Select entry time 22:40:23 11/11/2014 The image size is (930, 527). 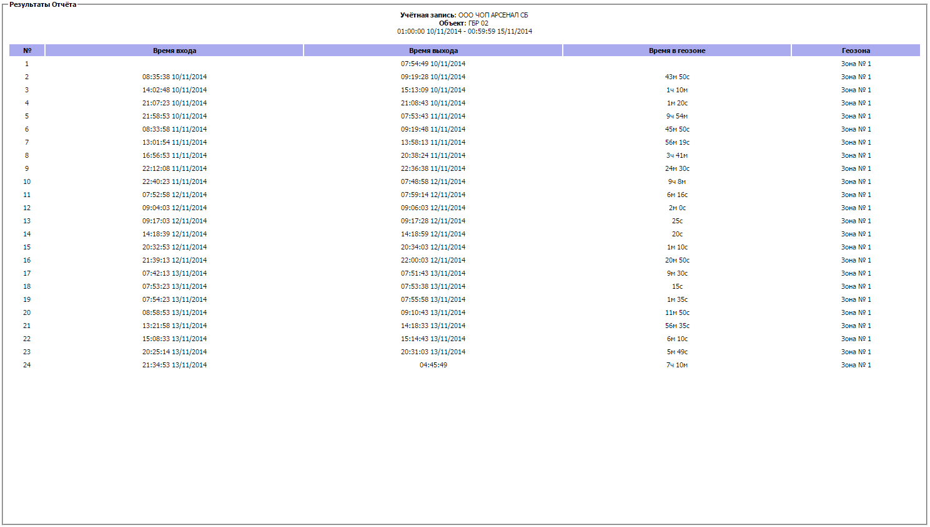[x=174, y=181]
